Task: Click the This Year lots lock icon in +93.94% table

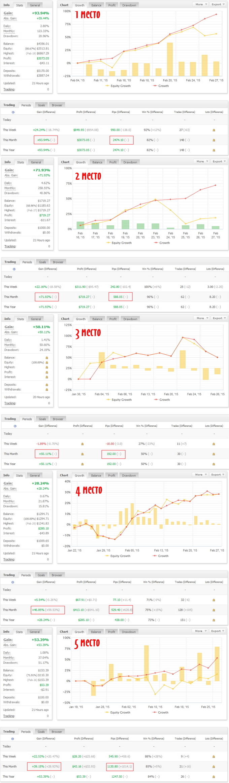Action: click(214, 150)
